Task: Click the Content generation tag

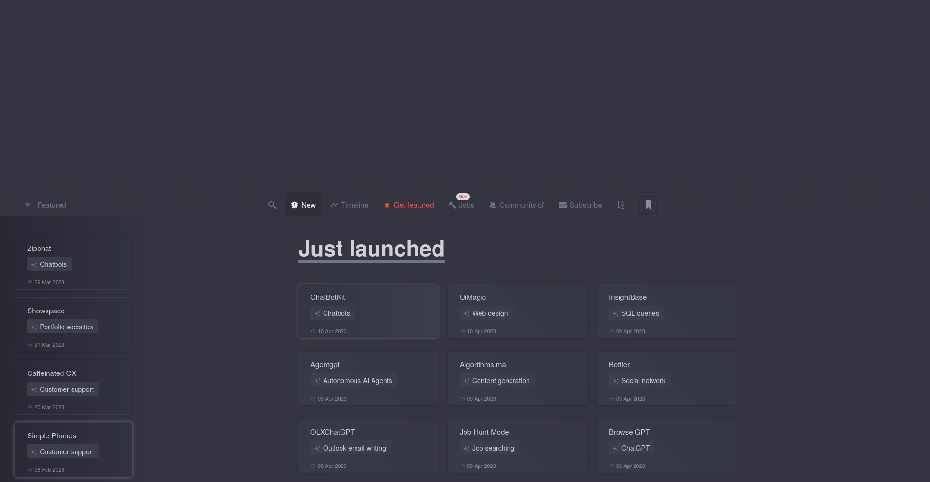Action: pyautogui.click(x=497, y=380)
